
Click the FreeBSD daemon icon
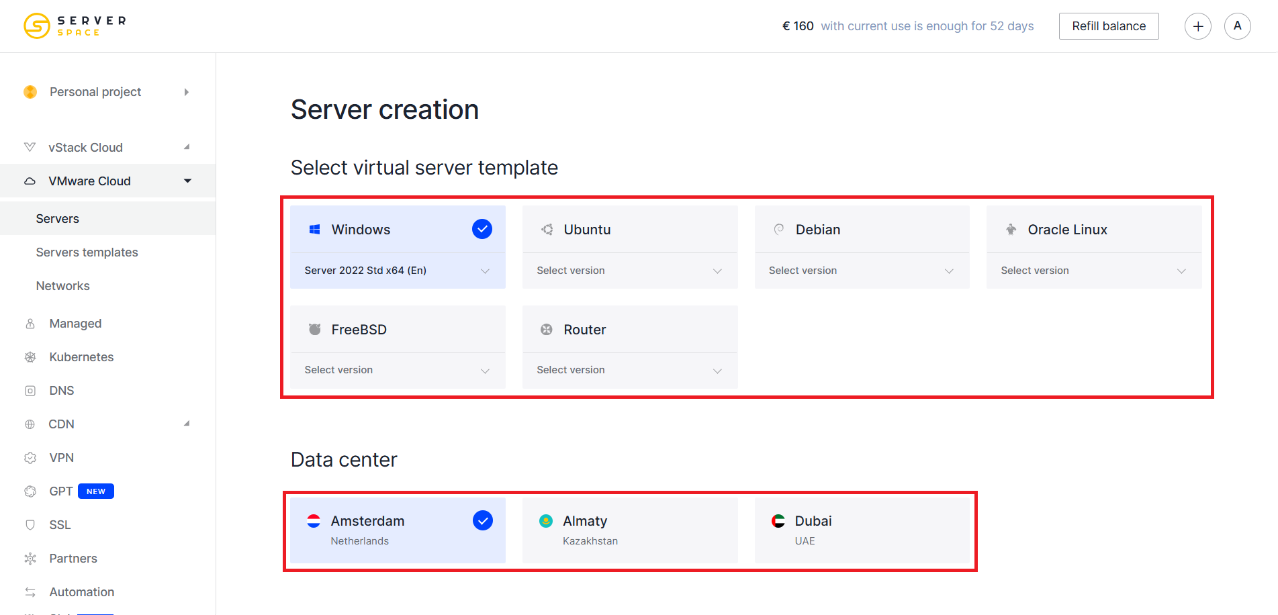(x=314, y=329)
